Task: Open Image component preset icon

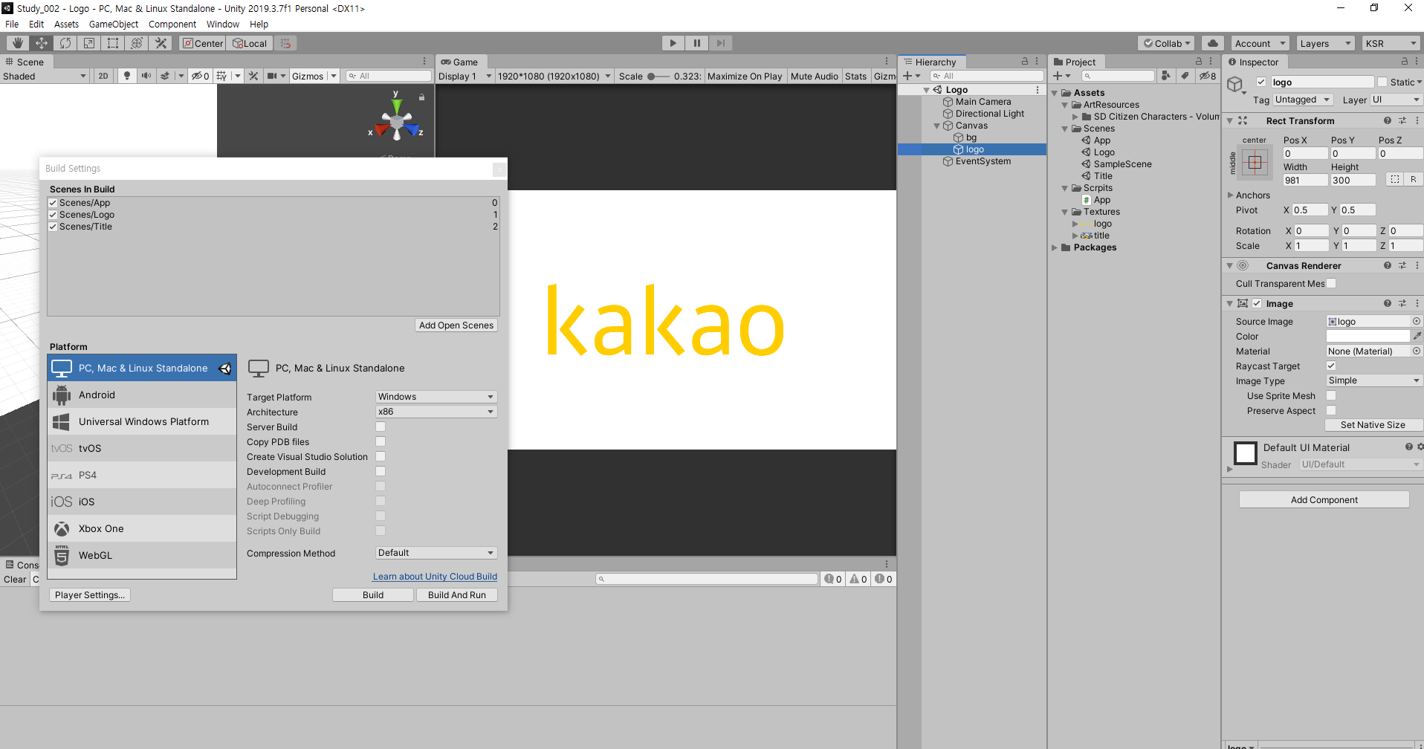Action: click(1402, 303)
